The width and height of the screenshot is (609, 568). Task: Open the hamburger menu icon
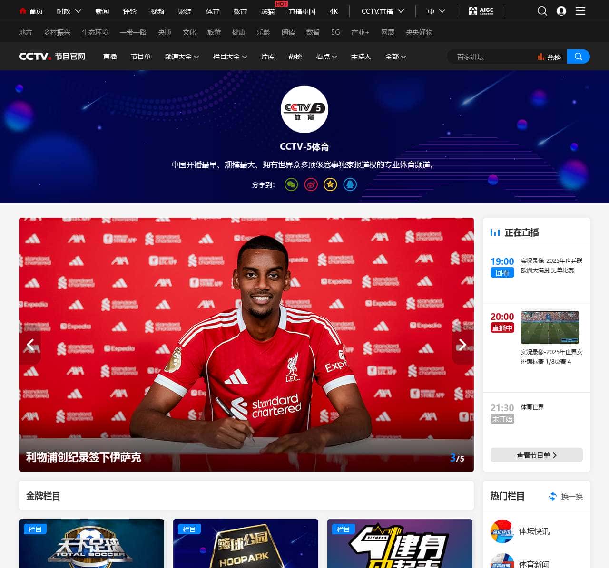coord(580,11)
